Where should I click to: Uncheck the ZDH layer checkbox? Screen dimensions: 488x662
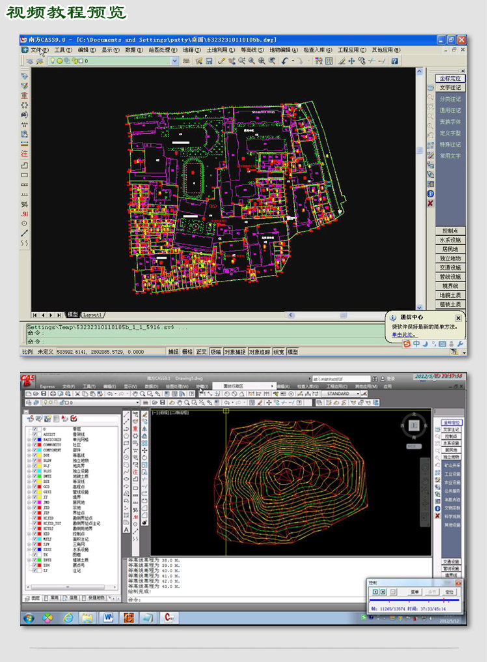(x=34, y=565)
